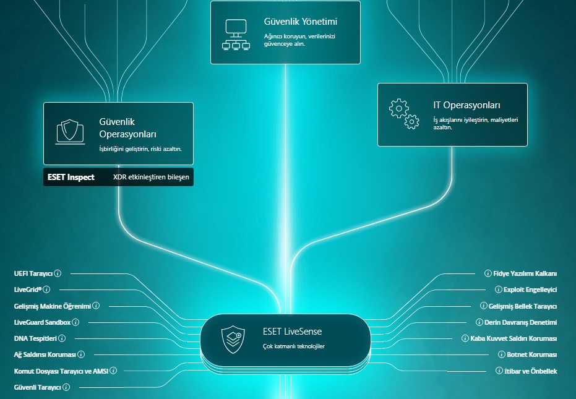Screen dimensions: 576x399
Task: Open the Botnet Koruması info icon
Action: click(501, 354)
